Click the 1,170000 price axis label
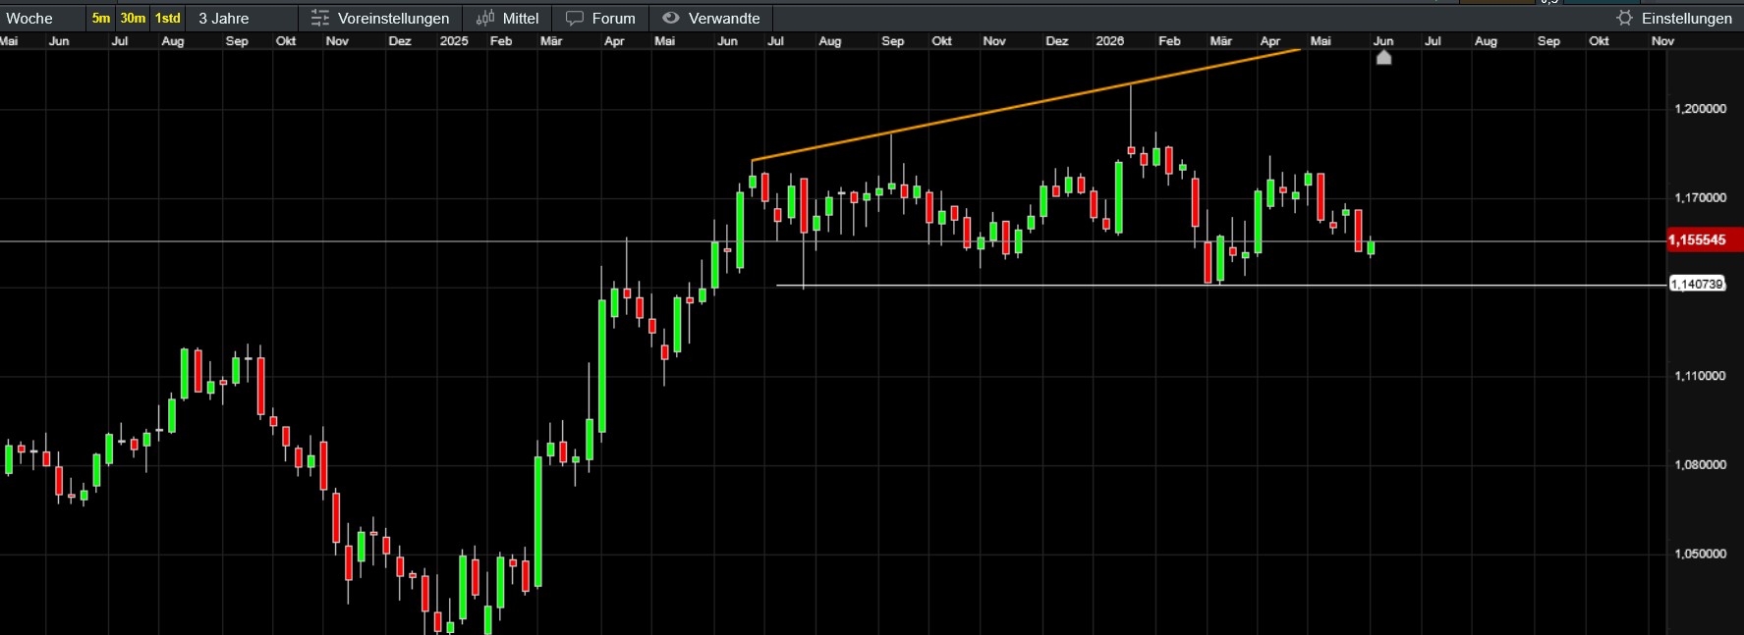Viewport: 1744px width, 635px height. pos(1700,198)
